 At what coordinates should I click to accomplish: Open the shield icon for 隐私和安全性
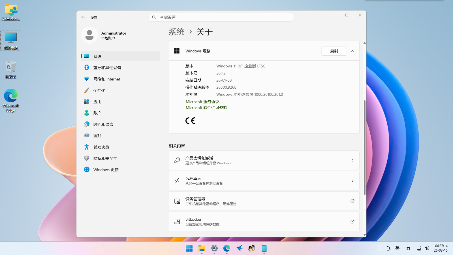[87, 158]
